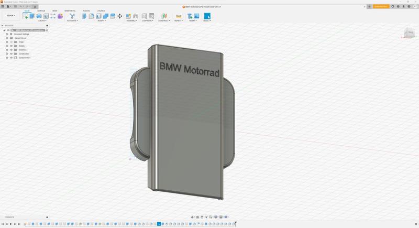The width and height of the screenshot is (419, 228).
Task: Click the Offset Plane icon in Construct
Action: coord(164,16)
